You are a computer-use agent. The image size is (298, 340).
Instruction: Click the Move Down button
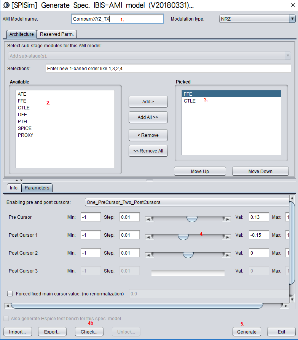click(260, 172)
